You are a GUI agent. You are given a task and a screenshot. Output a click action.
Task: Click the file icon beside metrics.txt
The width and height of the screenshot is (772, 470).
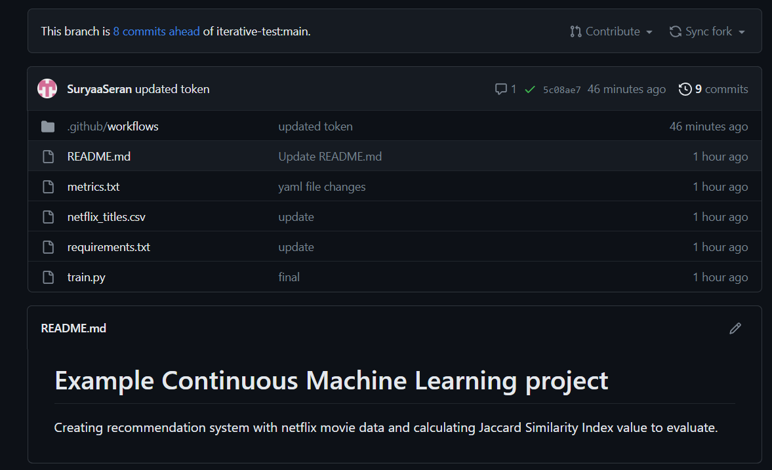pyautogui.click(x=48, y=186)
